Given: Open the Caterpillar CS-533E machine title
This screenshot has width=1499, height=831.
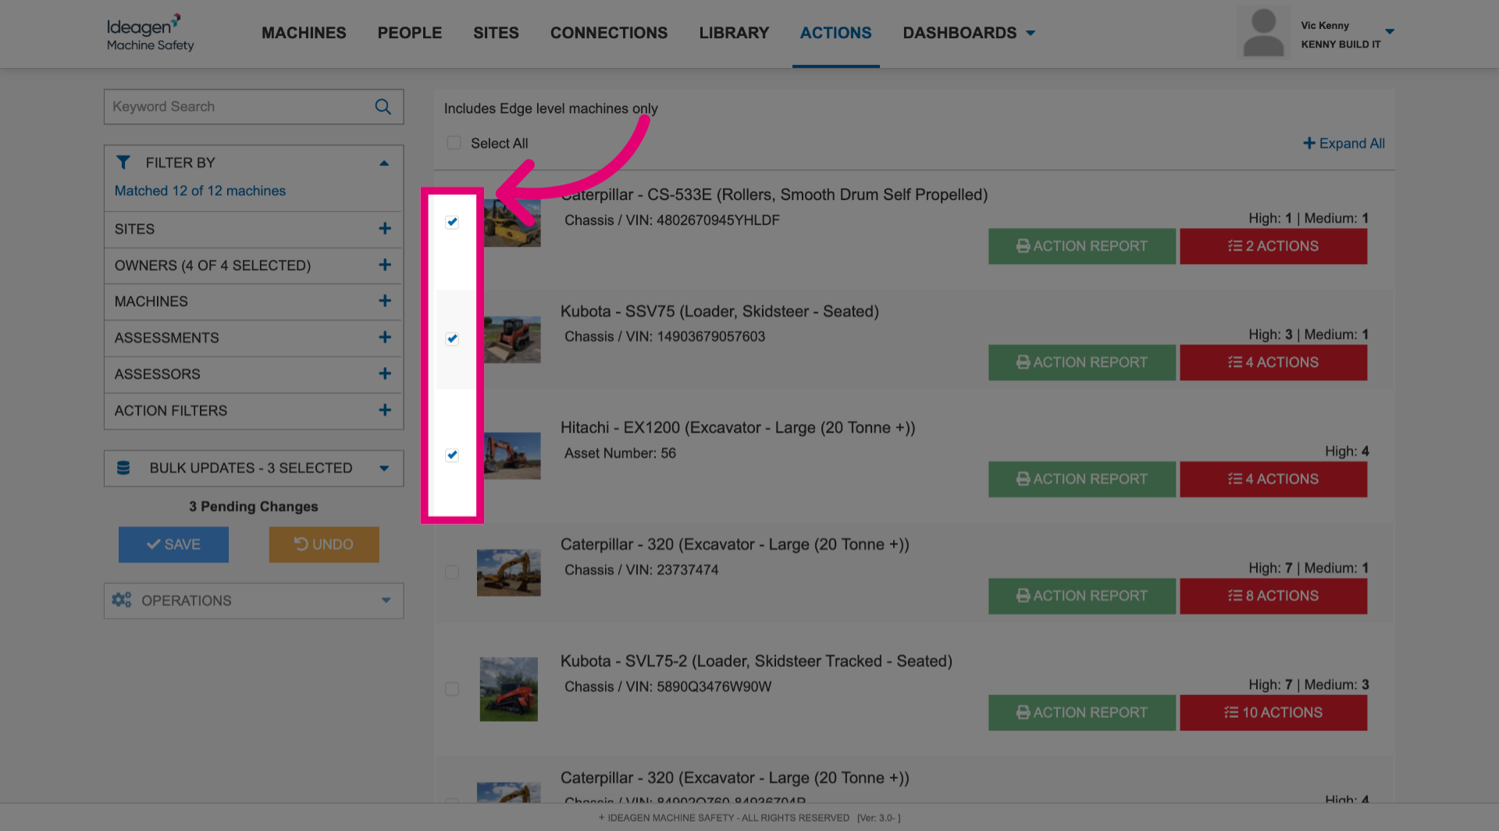Looking at the screenshot, I should pyautogui.click(x=774, y=194).
